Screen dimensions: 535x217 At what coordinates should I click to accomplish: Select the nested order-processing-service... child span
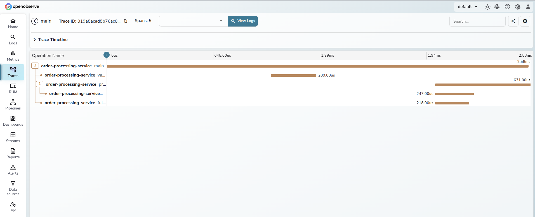coord(76,94)
